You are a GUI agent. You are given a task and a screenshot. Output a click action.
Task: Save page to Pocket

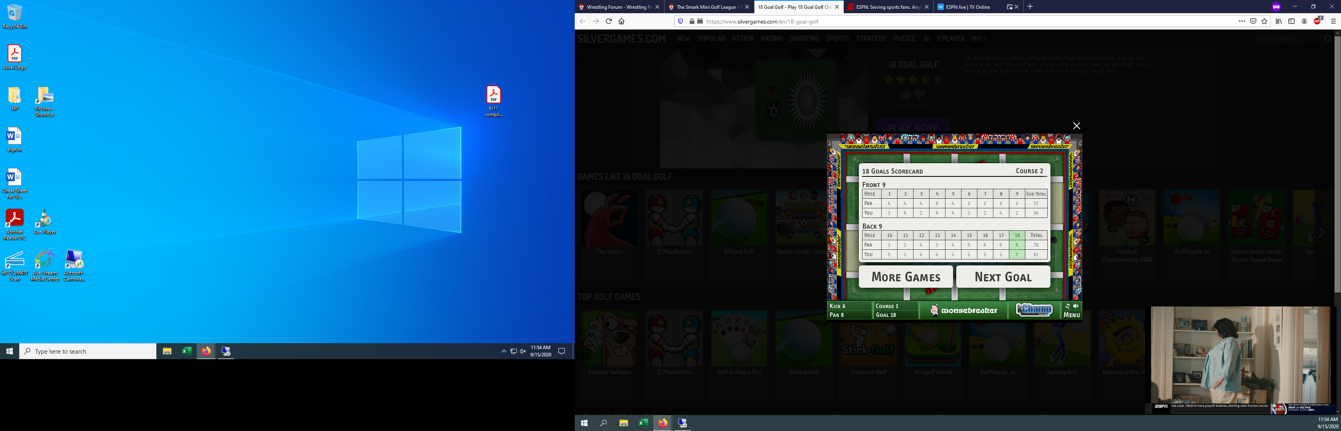(1253, 21)
